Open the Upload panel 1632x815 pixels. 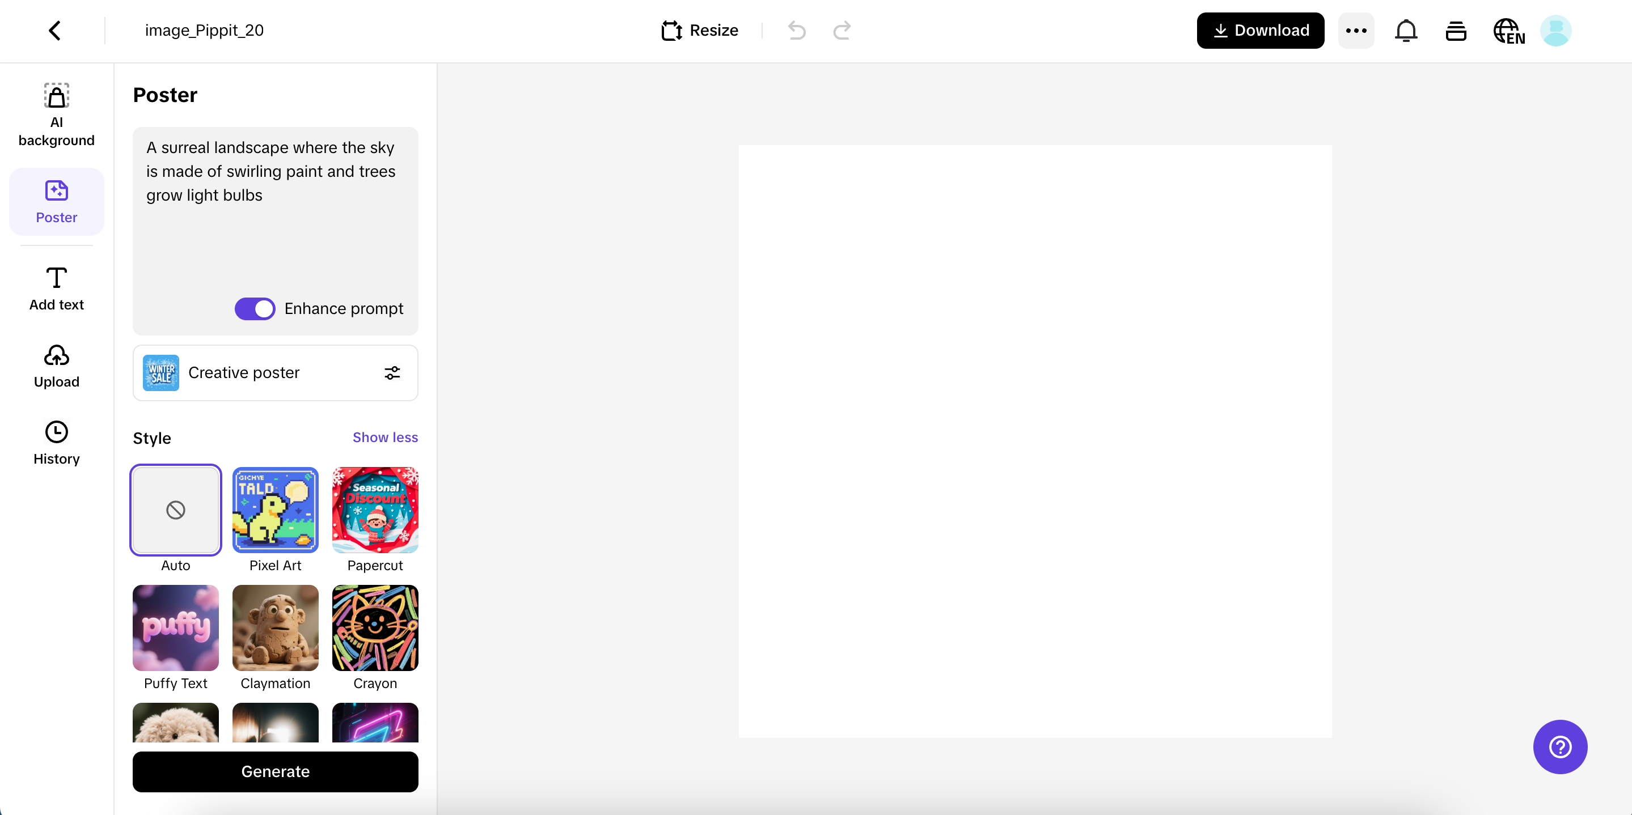click(56, 366)
